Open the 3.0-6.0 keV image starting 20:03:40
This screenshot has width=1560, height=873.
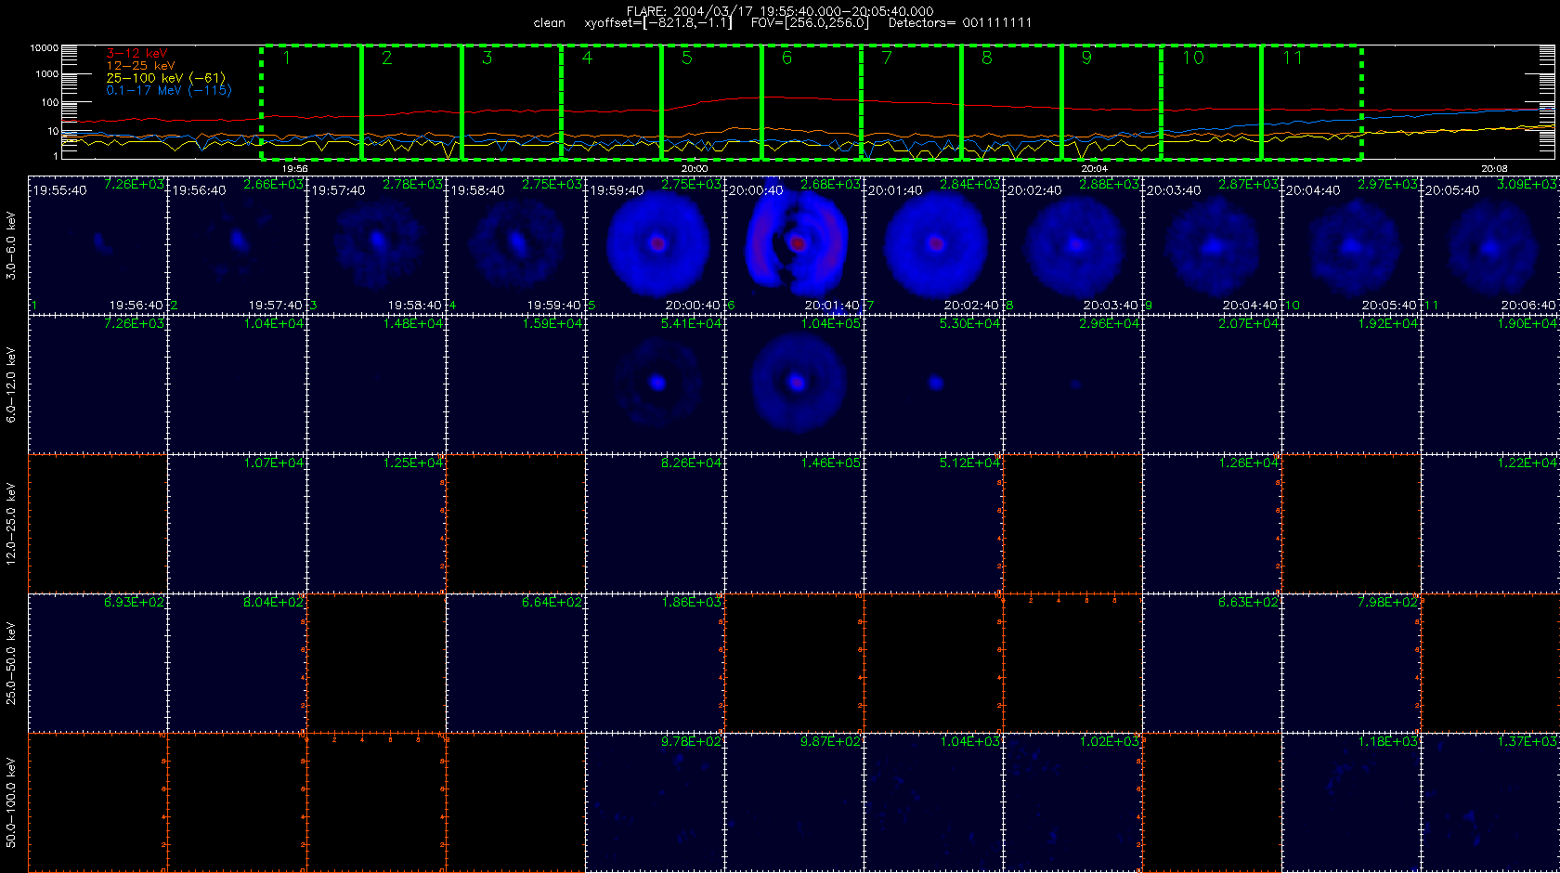pyautogui.click(x=1212, y=244)
